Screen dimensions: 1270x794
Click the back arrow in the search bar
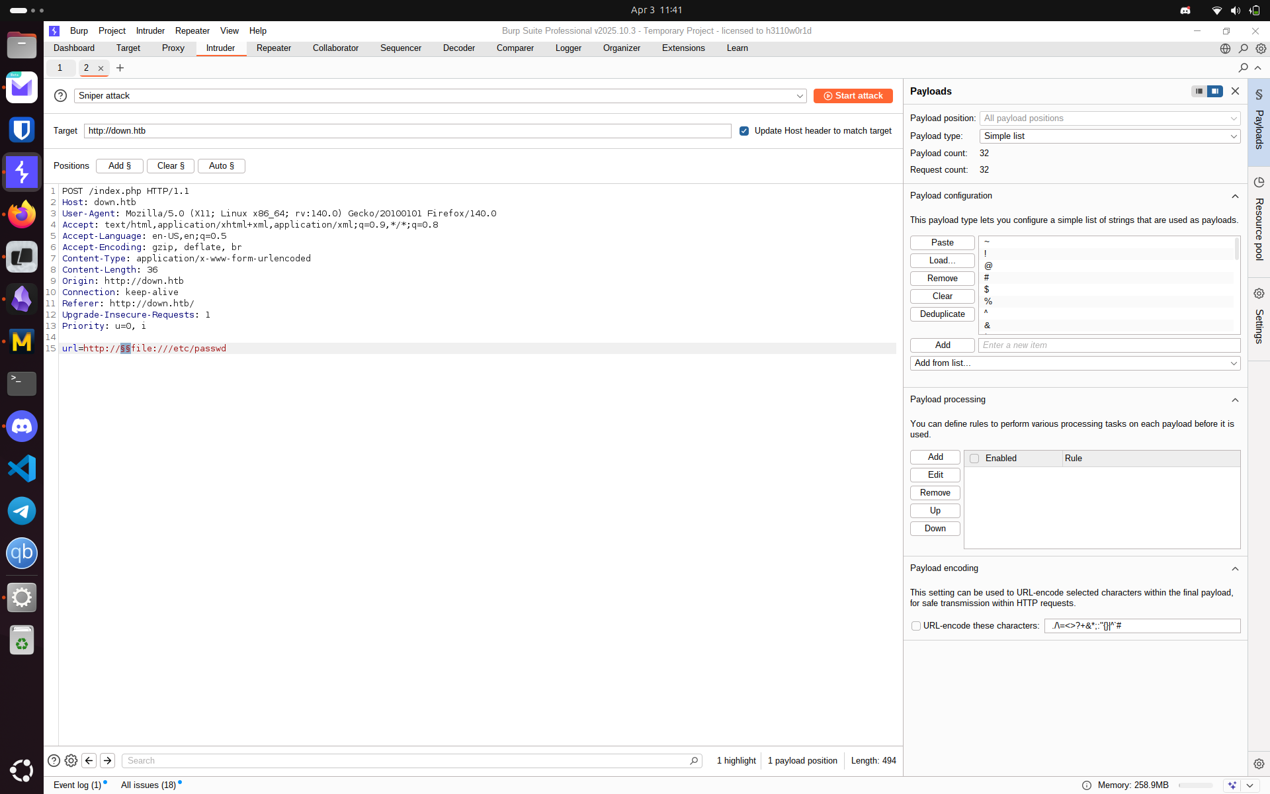89,761
